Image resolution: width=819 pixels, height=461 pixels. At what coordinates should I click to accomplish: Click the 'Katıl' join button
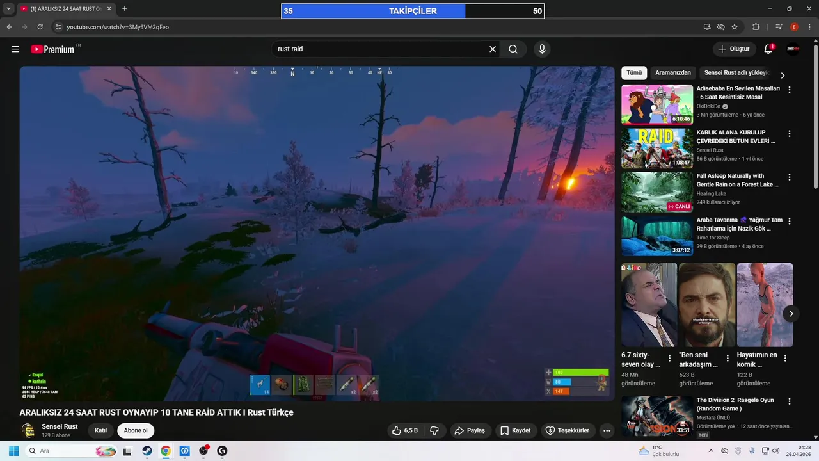click(100, 430)
